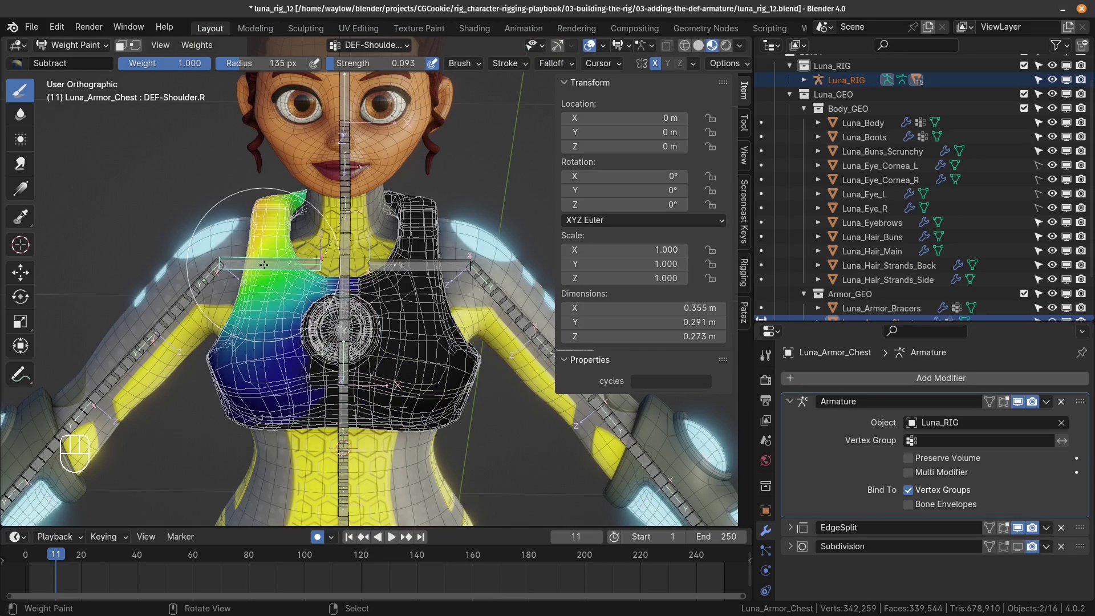This screenshot has height=616, width=1095.
Task: Open the Playback settings popover
Action: (x=60, y=537)
